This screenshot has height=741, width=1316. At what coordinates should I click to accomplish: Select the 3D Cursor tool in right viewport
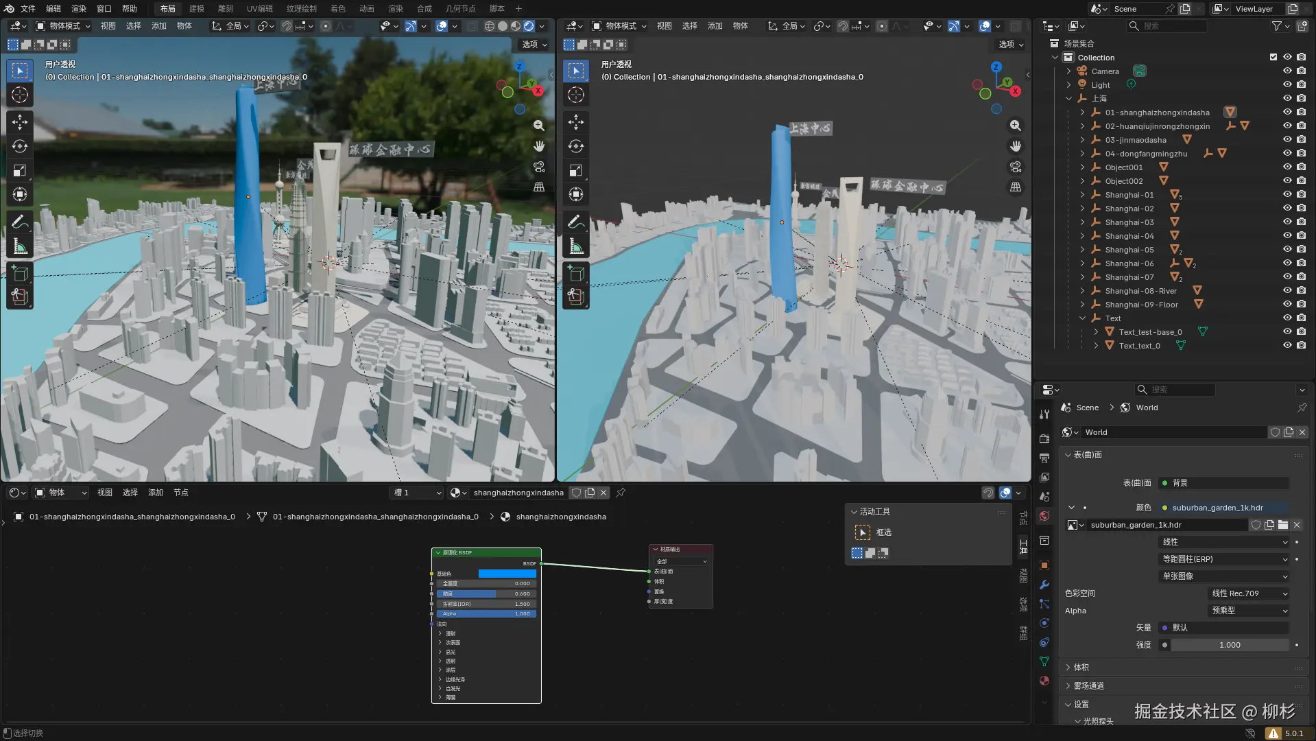[576, 95]
